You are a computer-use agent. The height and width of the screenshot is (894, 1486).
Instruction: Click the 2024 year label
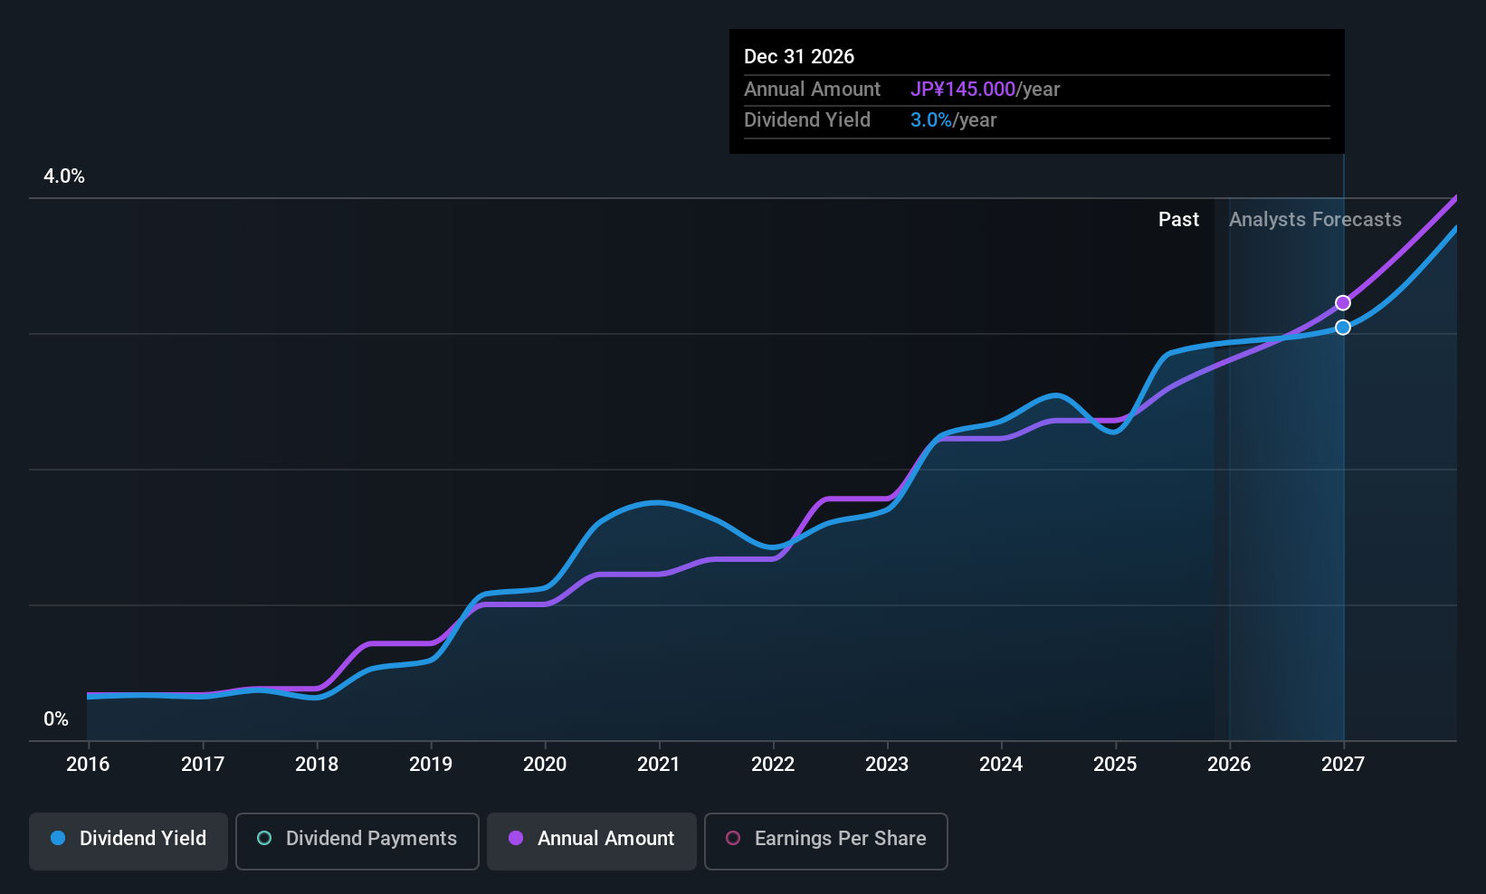click(x=1001, y=765)
